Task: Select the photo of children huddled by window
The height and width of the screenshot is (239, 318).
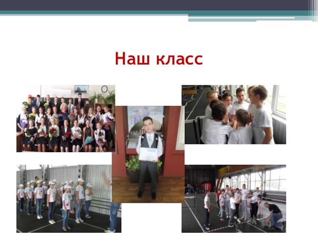Action: (234, 115)
